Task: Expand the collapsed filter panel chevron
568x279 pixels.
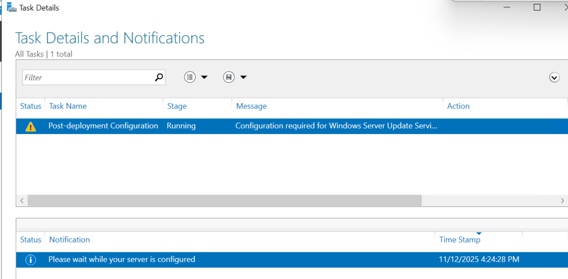Action: (x=554, y=77)
